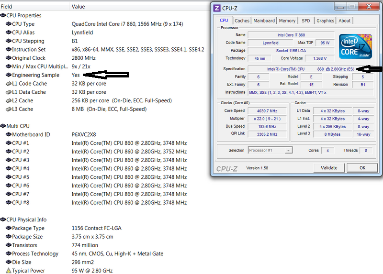Click the Code Name Lynnfield field
383x274 pixels.
(x=270, y=43)
